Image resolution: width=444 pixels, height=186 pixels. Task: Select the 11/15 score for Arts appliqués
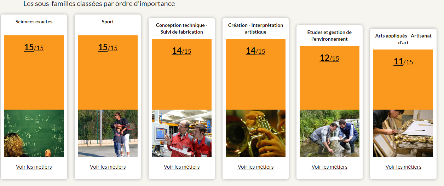[x=403, y=62]
